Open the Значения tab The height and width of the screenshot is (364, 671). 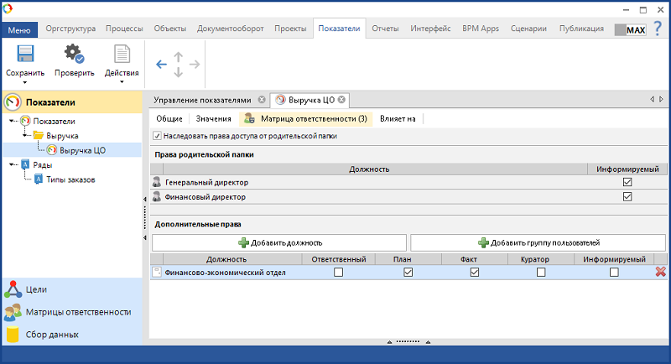pos(213,119)
